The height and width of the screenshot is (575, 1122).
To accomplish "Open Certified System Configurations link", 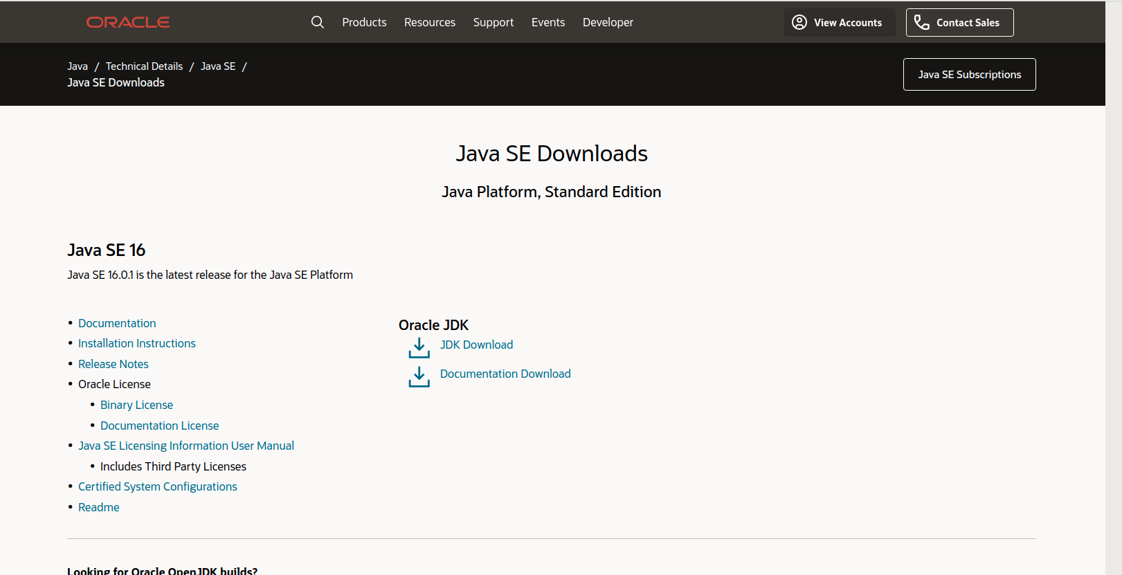I will click(158, 486).
